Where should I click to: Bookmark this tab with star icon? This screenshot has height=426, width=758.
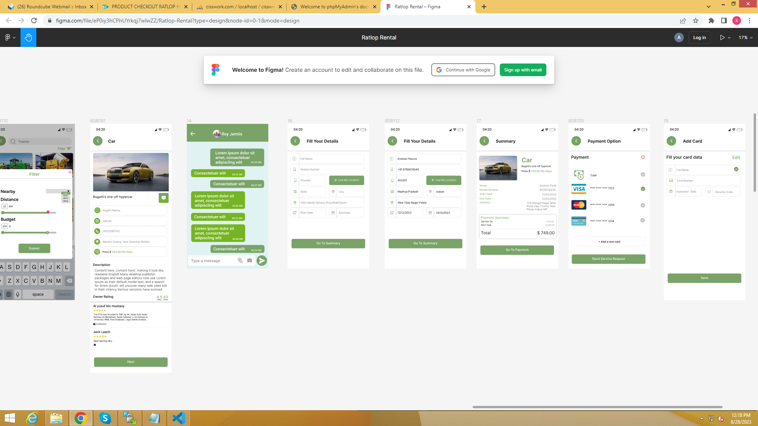696,21
